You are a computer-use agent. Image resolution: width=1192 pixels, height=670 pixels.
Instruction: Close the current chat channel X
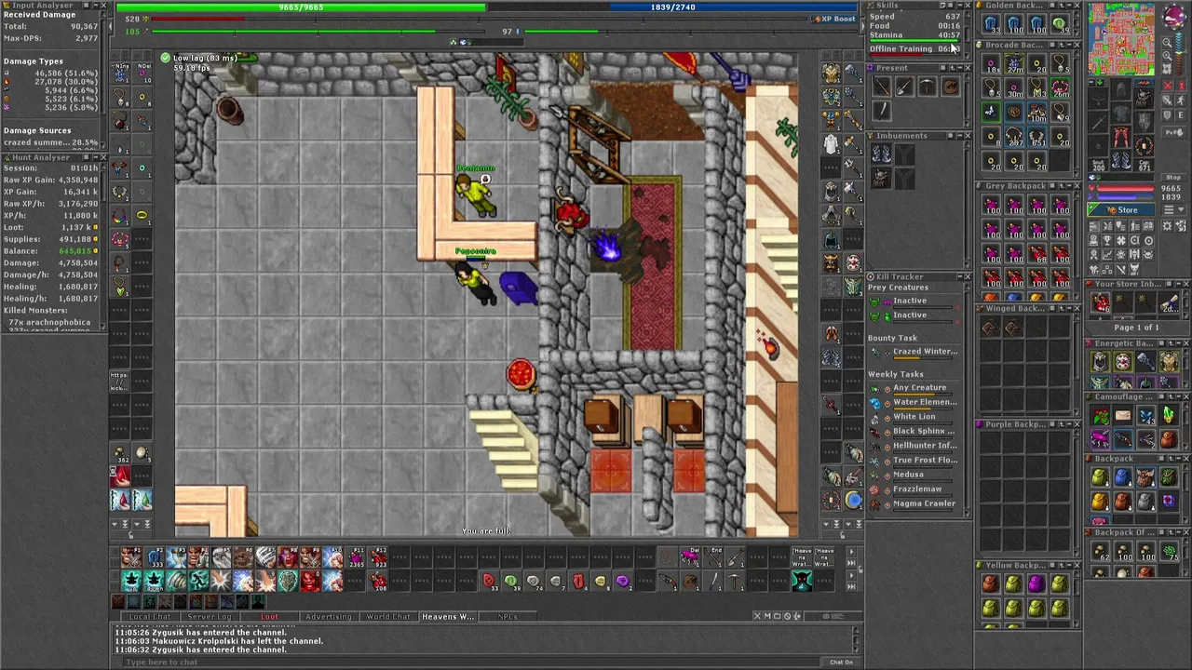(756, 616)
